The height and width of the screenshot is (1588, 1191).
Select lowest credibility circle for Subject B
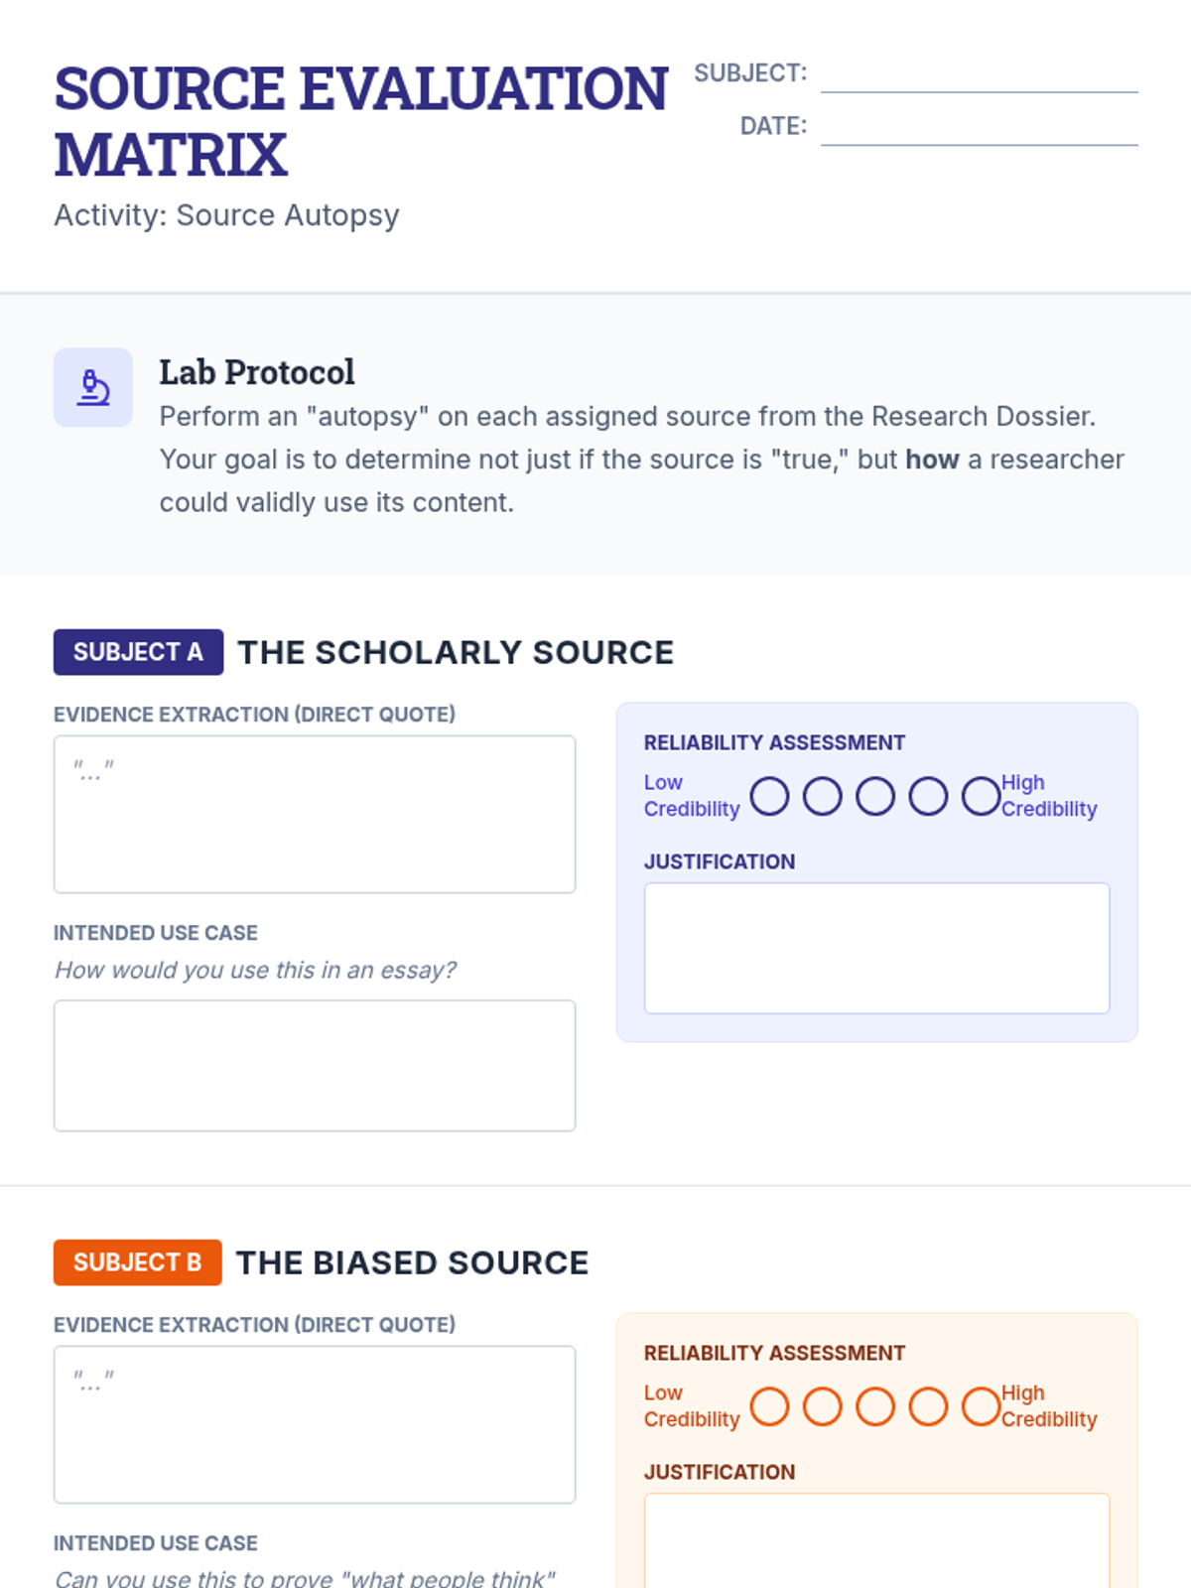point(769,1406)
